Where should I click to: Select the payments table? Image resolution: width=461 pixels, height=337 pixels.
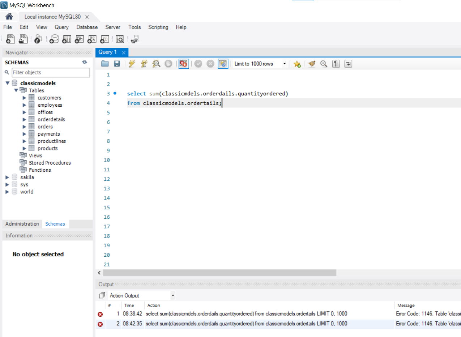[x=49, y=134]
